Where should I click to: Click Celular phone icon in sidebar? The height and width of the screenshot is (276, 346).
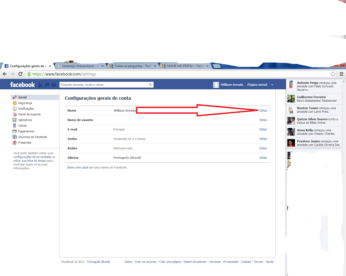point(15,126)
